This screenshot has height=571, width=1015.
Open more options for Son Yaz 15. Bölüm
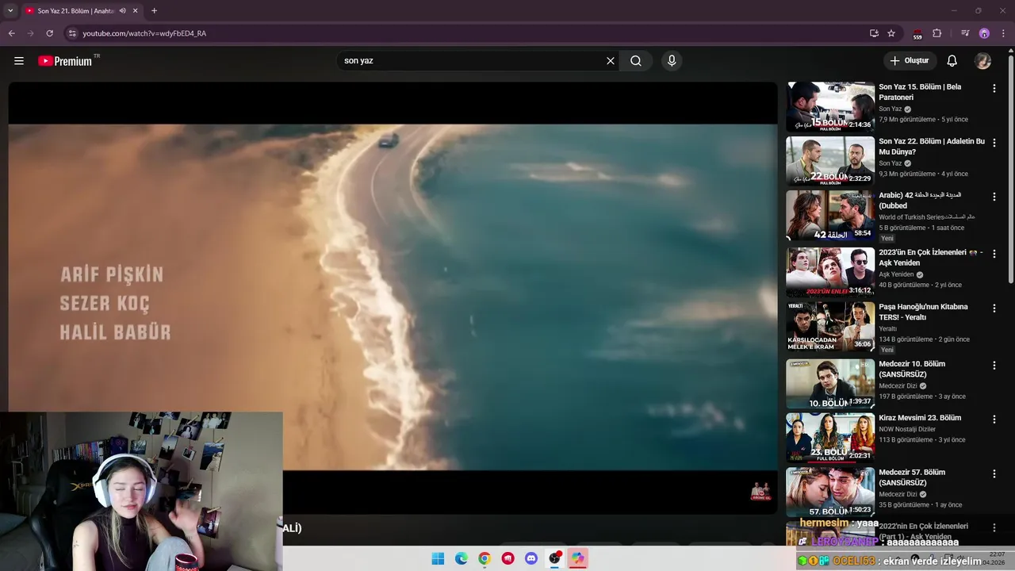click(994, 88)
